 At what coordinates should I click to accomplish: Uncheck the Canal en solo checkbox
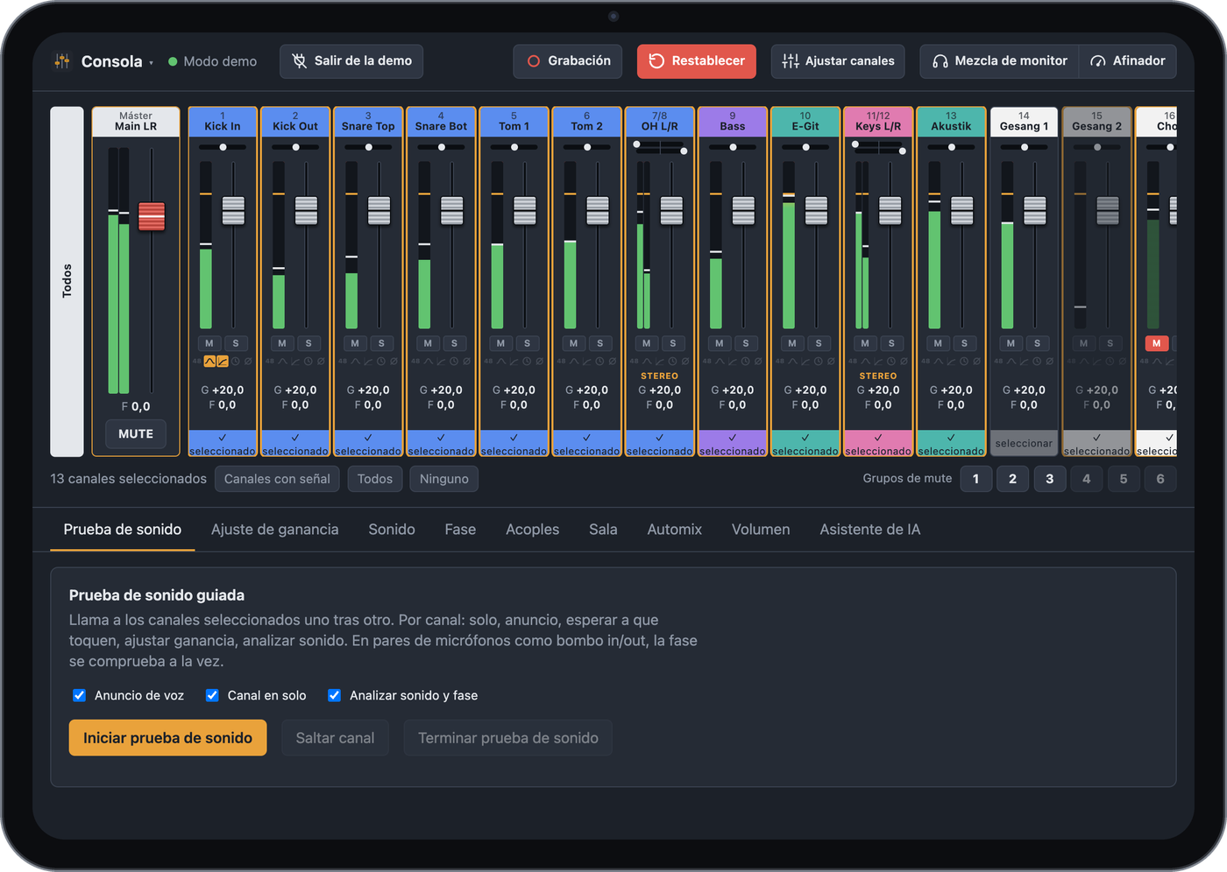(212, 695)
